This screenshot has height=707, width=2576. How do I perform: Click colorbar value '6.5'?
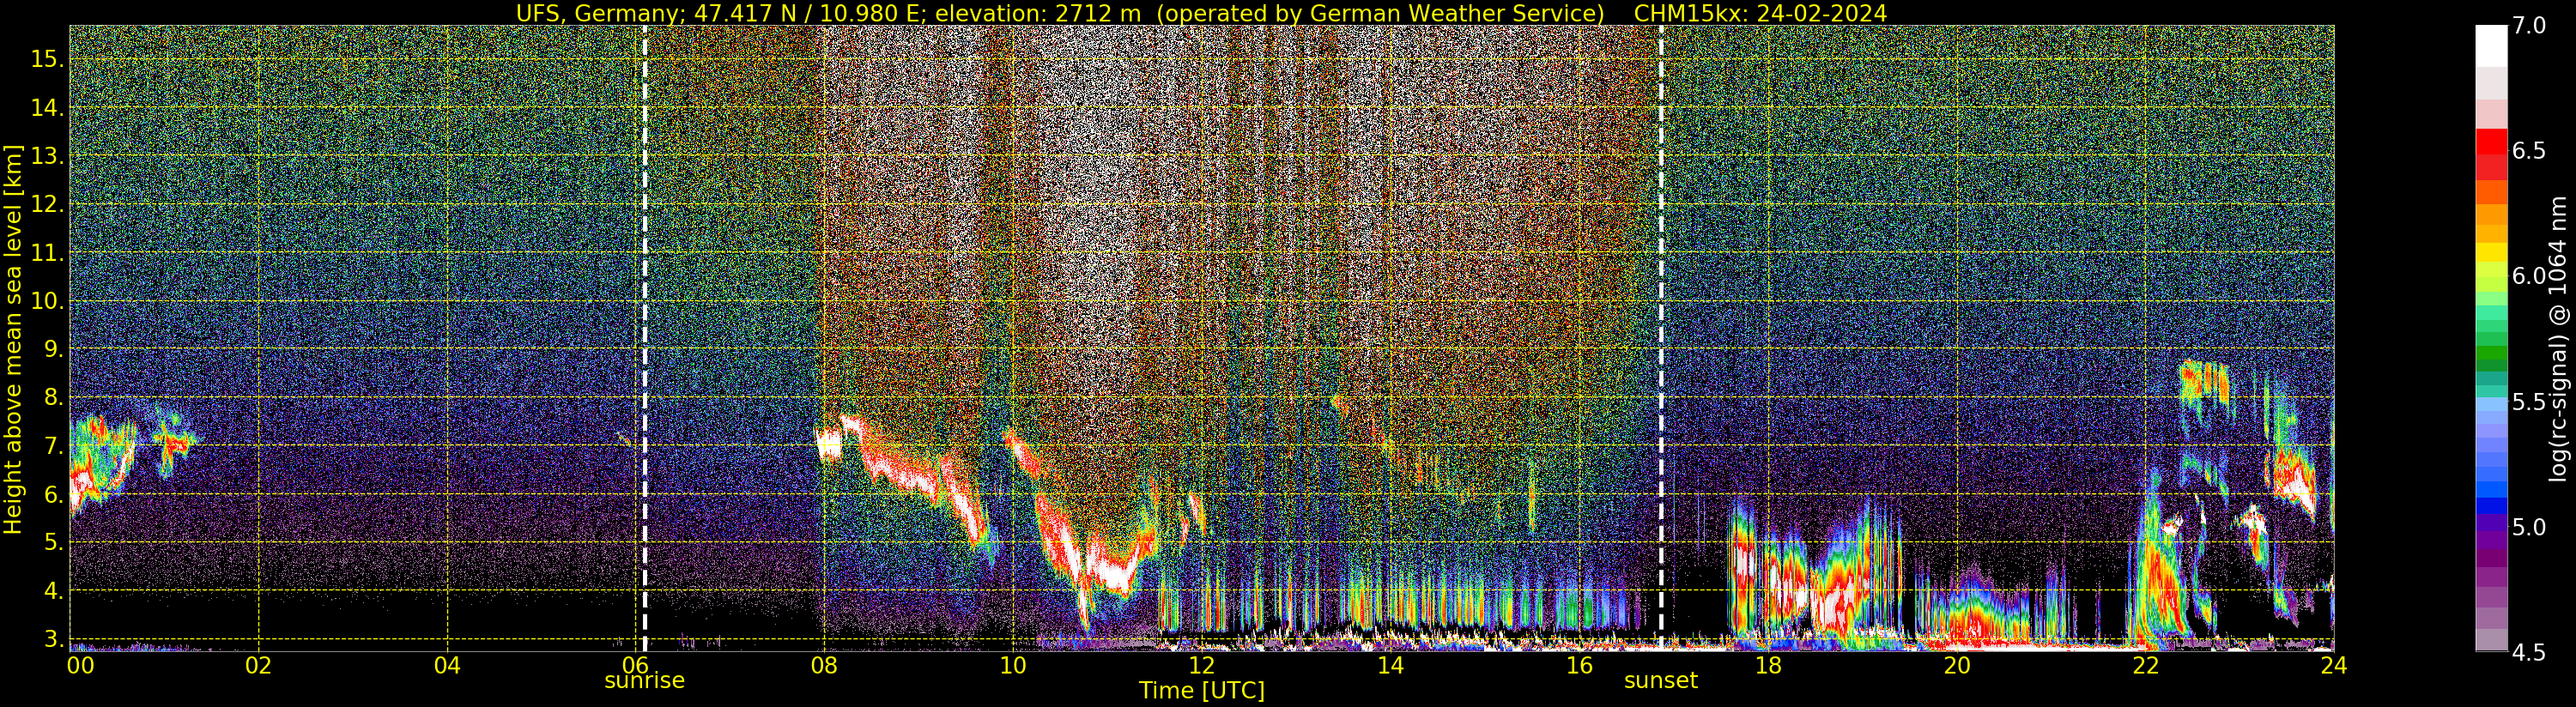pyautogui.click(x=2529, y=151)
